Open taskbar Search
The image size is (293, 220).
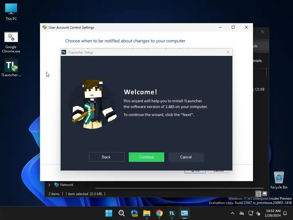coord(121,213)
